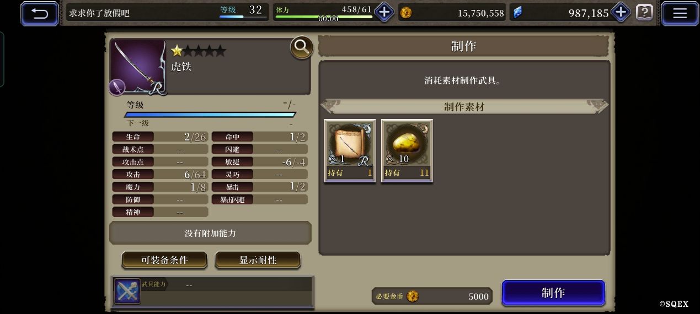Select the crossed swords weapon ability icon
Screen dimensions: 700x314
click(x=127, y=291)
